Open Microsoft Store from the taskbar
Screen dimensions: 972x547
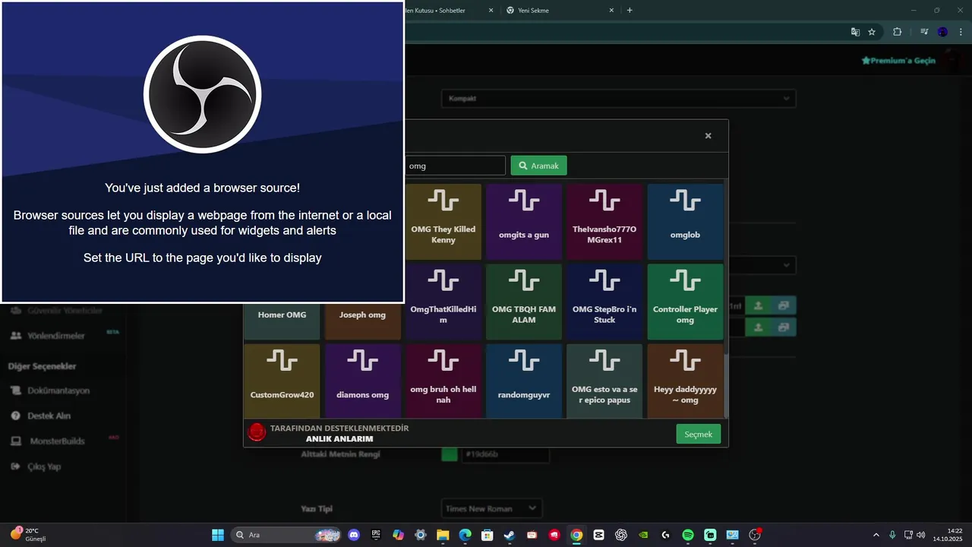[487, 535]
